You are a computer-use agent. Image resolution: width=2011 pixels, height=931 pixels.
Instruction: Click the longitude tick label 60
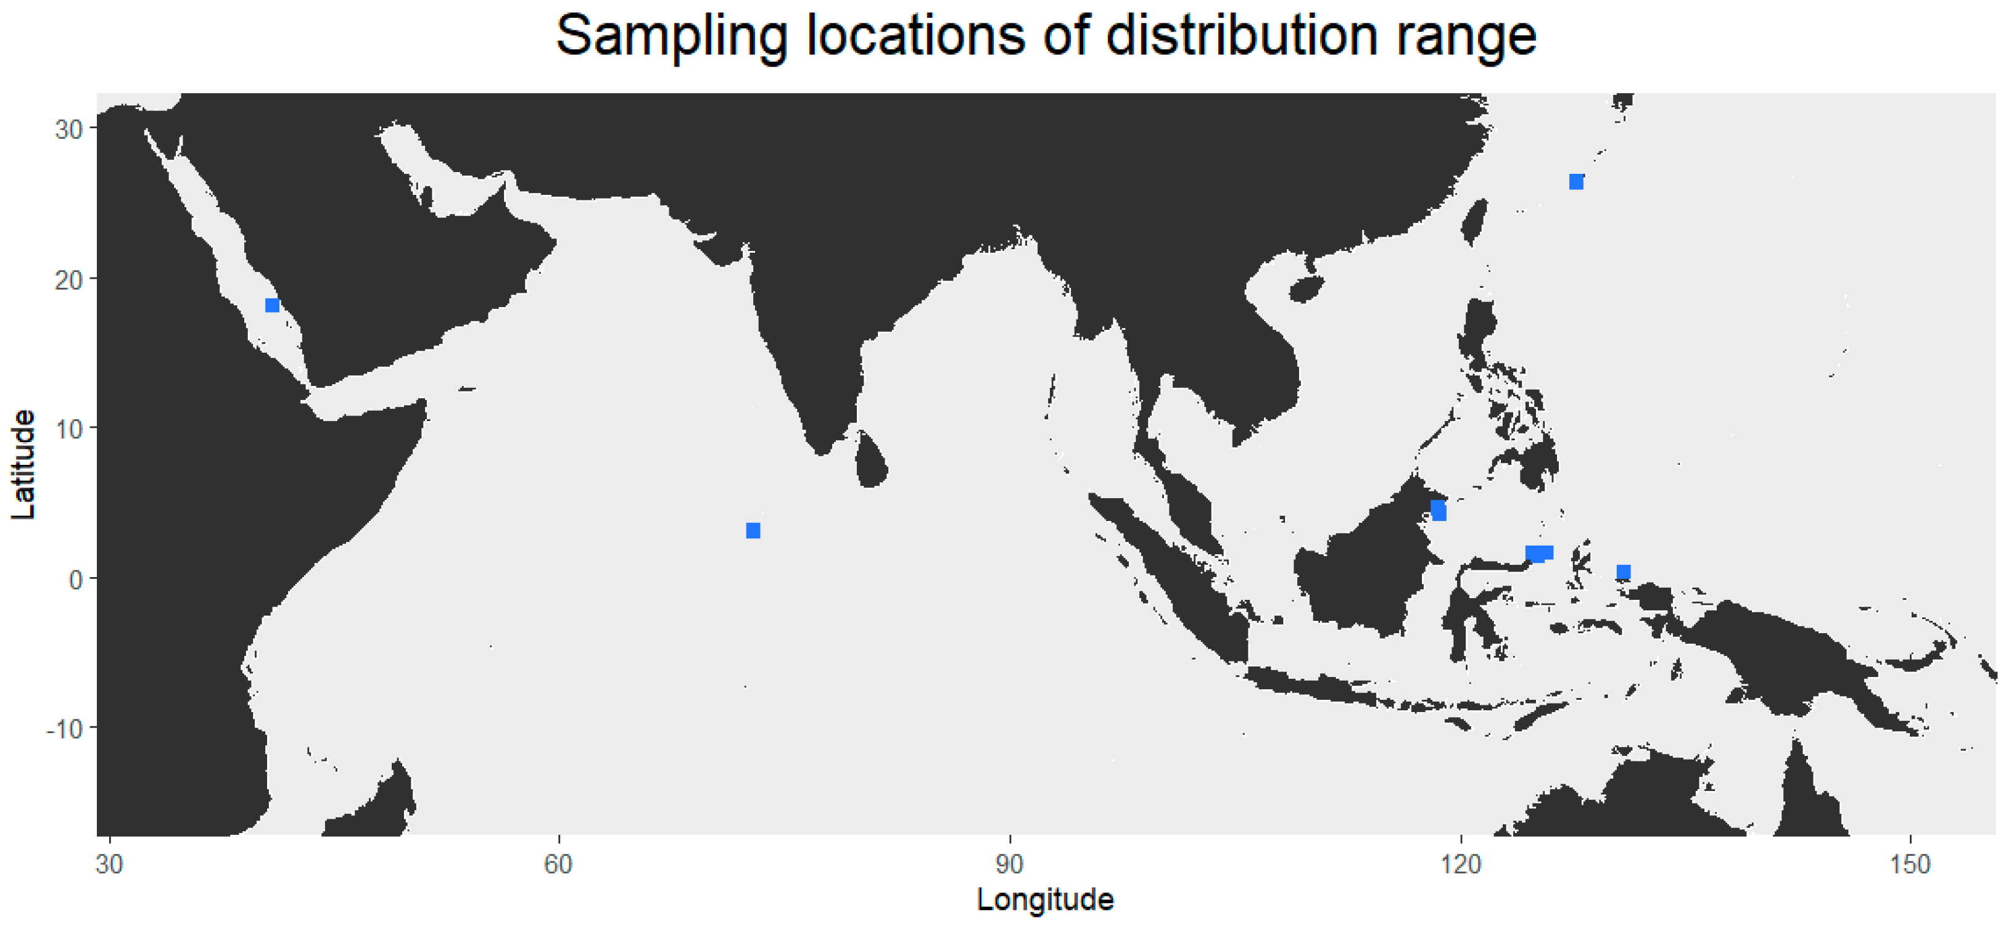(558, 864)
